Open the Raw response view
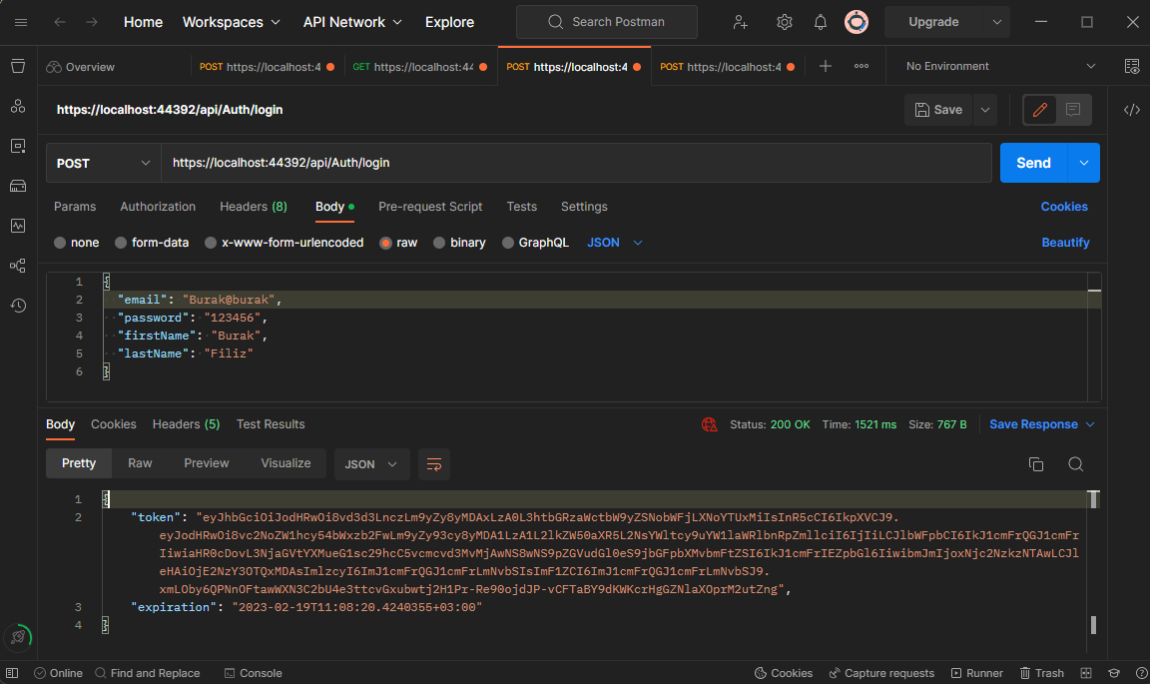This screenshot has width=1150, height=684. tap(140, 462)
